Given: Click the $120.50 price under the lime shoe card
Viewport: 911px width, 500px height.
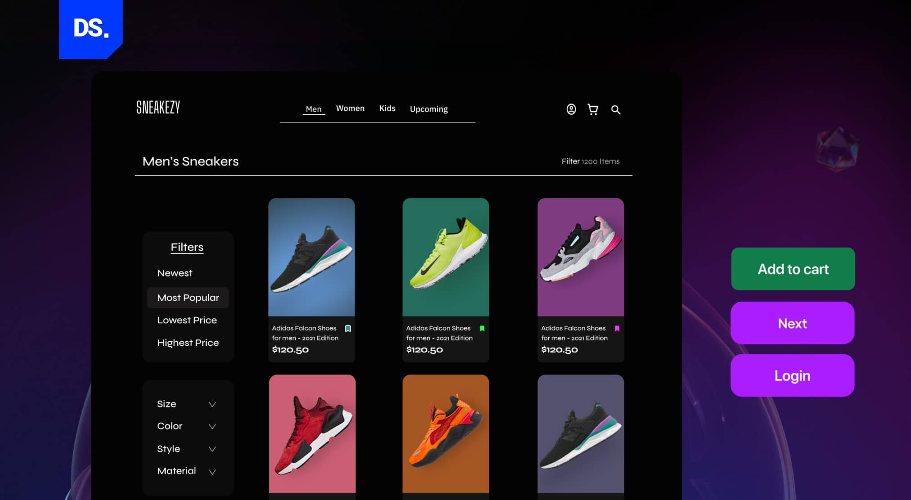Looking at the screenshot, I should [x=424, y=349].
